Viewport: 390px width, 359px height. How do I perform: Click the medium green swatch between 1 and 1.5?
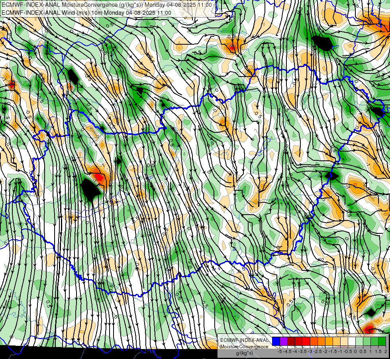[x=374, y=341]
